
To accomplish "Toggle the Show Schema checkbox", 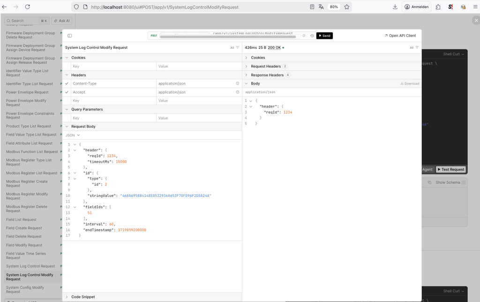I will [x=464, y=182].
